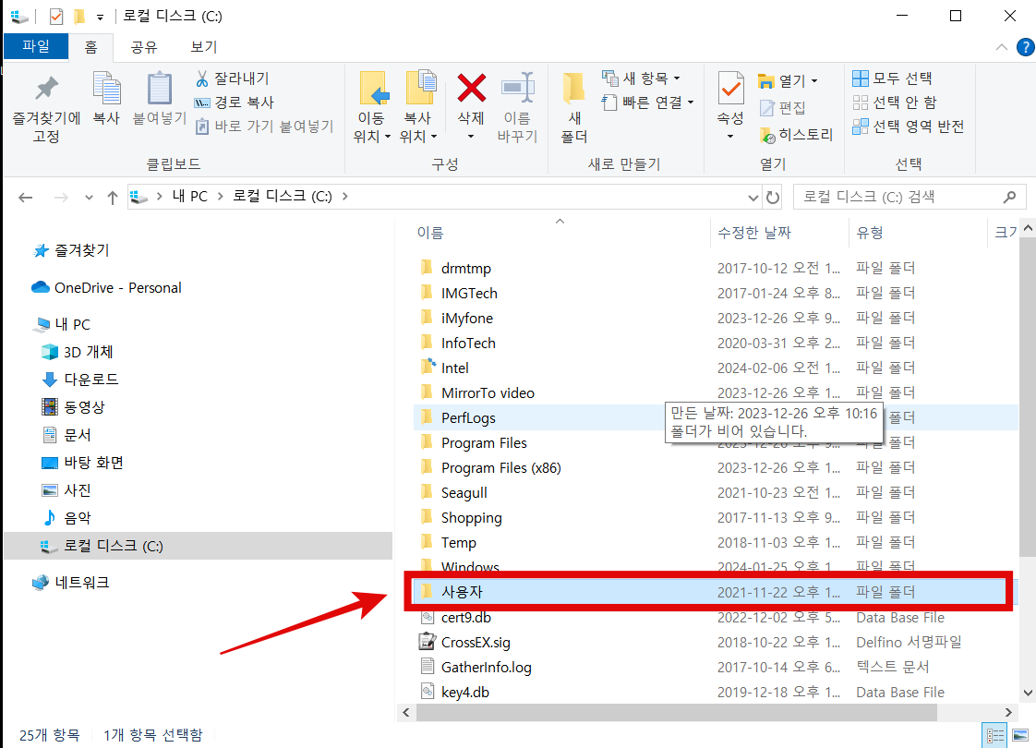This screenshot has width=1036, height=748.
Task: Switch to the 보기 ribbon tab
Action: coord(203,45)
